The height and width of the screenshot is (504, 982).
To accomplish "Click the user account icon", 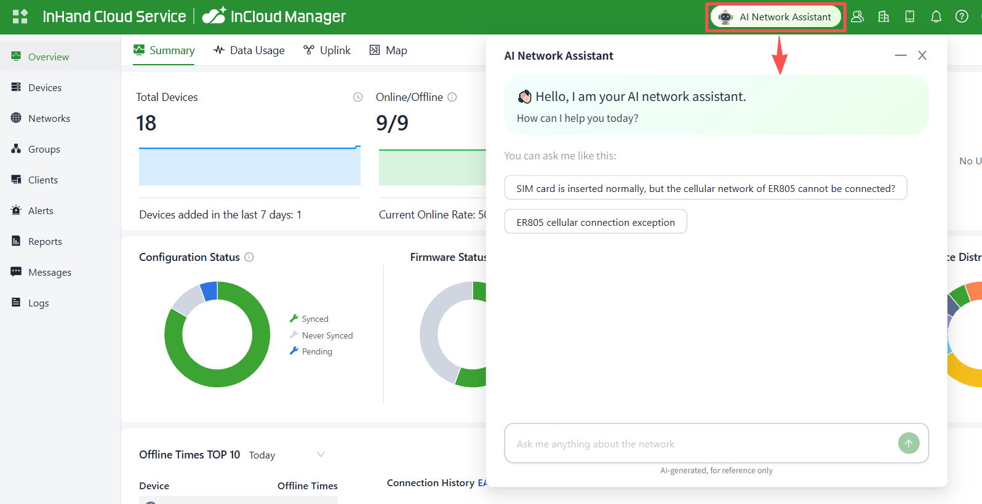I will (x=857, y=17).
